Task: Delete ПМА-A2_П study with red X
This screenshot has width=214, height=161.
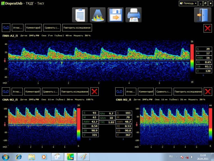Action: point(208,28)
